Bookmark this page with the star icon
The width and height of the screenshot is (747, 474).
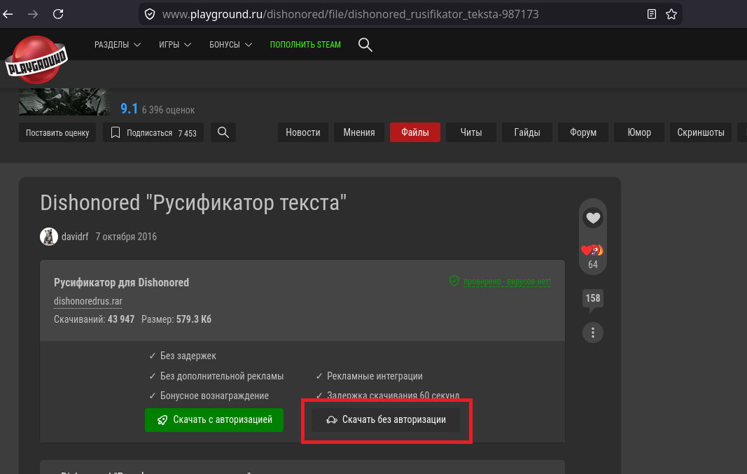tap(671, 14)
